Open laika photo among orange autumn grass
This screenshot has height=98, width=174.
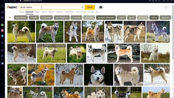coord(41,75)
